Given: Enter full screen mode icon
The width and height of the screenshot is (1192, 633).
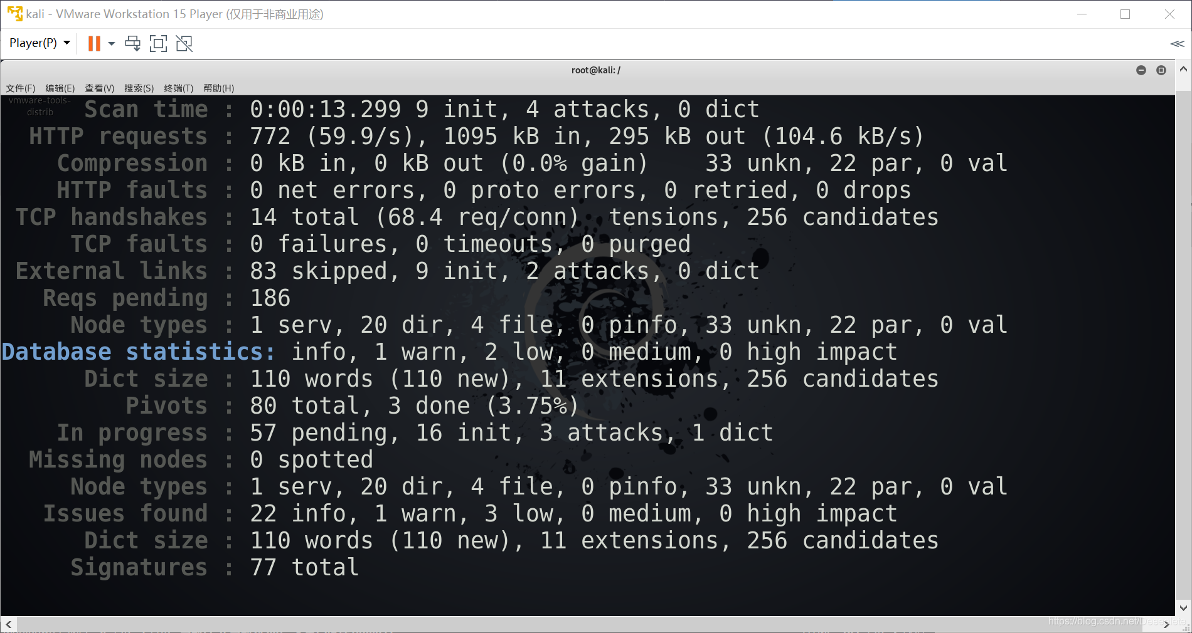Looking at the screenshot, I should coord(158,43).
